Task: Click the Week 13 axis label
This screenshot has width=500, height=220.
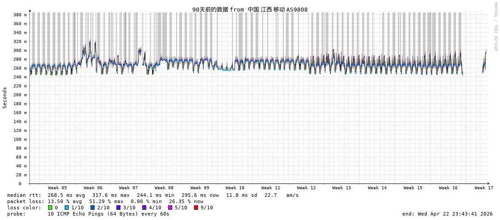Action: pyautogui.click(x=342, y=188)
